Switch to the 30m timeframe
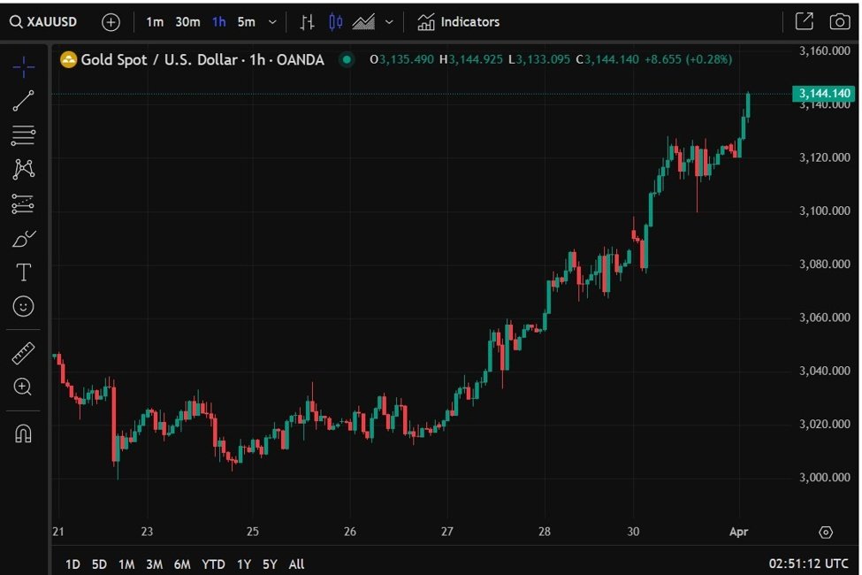The image size is (862, 575). pyautogui.click(x=187, y=21)
